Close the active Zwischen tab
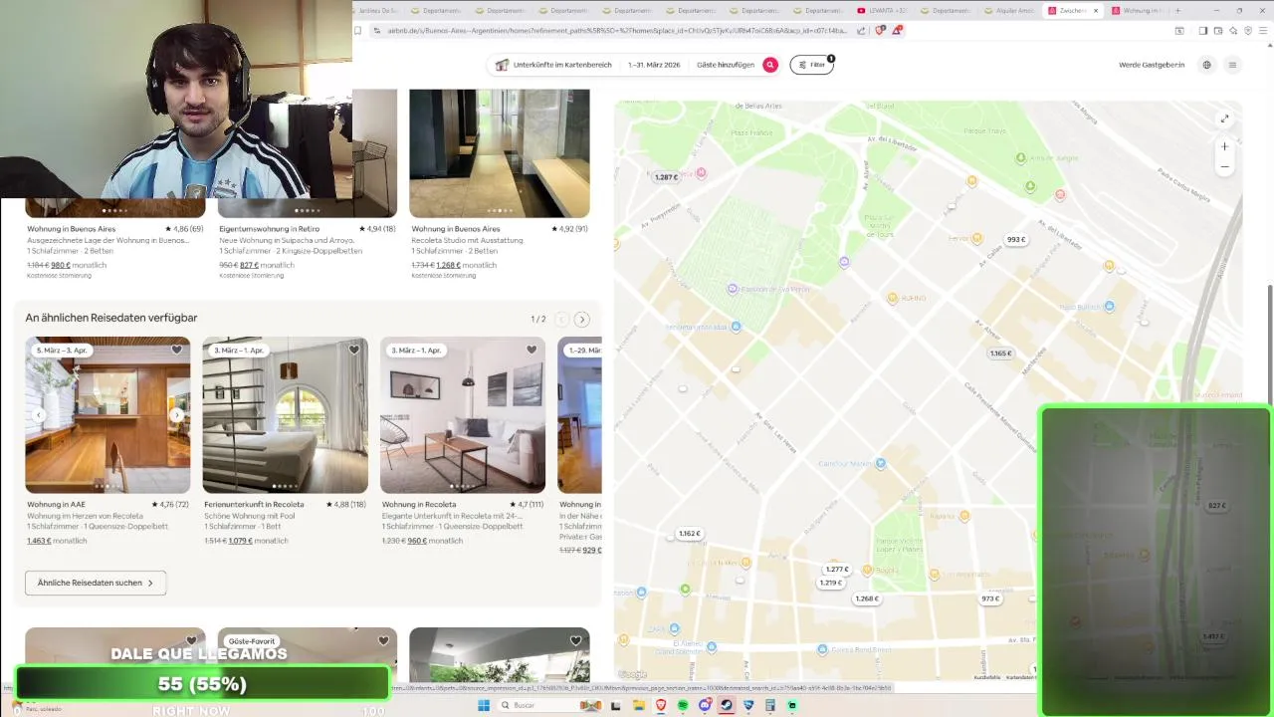 point(1096,10)
